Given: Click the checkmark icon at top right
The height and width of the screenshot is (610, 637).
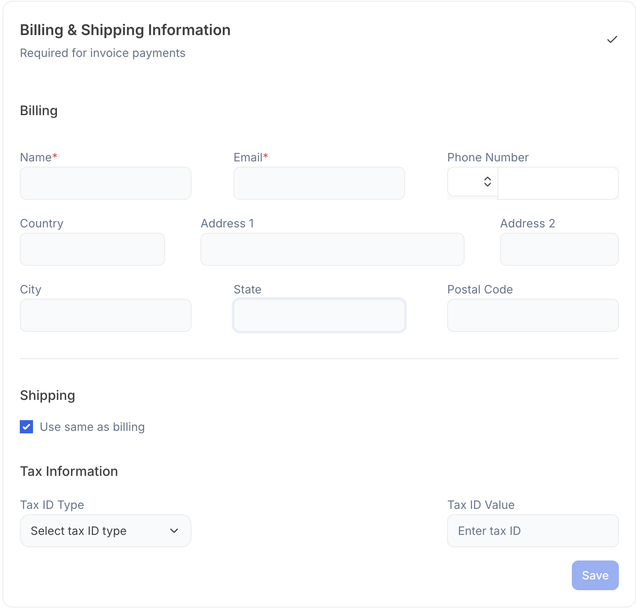Looking at the screenshot, I should point(612,39).
